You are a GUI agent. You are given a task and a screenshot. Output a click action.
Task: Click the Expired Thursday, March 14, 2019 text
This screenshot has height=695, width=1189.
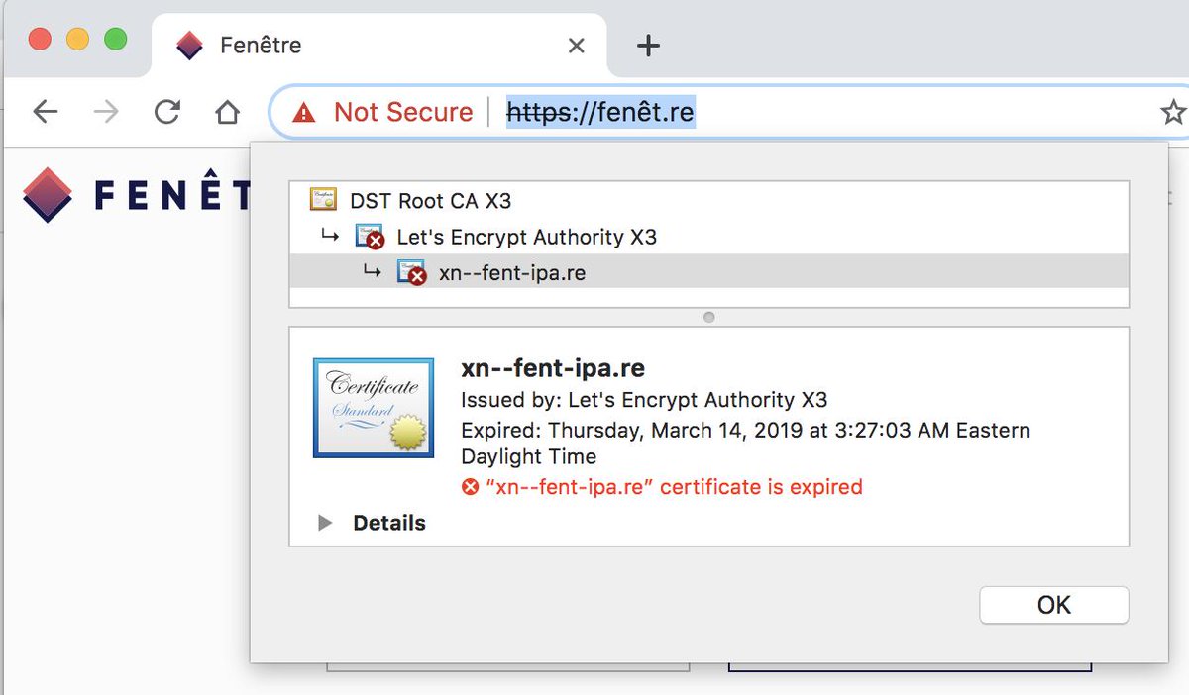[746, 444]
